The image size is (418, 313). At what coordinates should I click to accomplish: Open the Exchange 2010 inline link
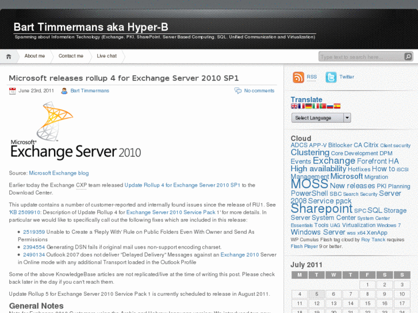pyautogui.click(x=240, y=255)
